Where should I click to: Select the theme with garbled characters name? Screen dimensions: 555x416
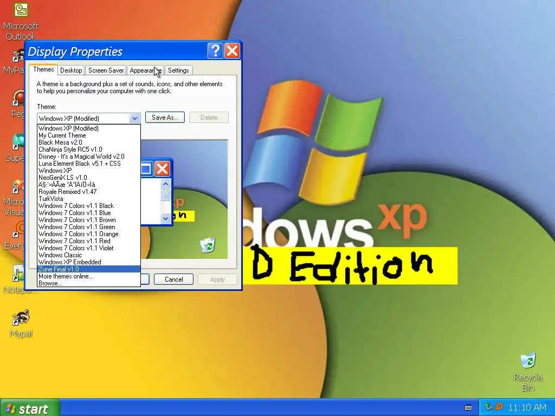pyautogui.click(x=89, y=185)
